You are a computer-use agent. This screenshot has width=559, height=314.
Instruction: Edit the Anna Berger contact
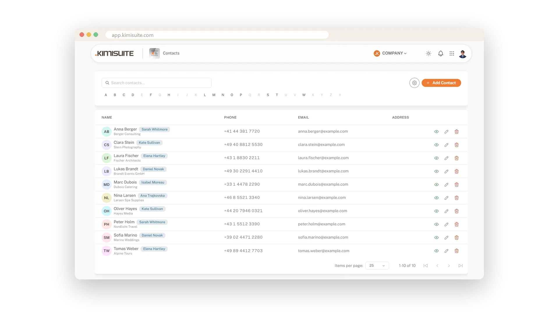pos(446,132)
